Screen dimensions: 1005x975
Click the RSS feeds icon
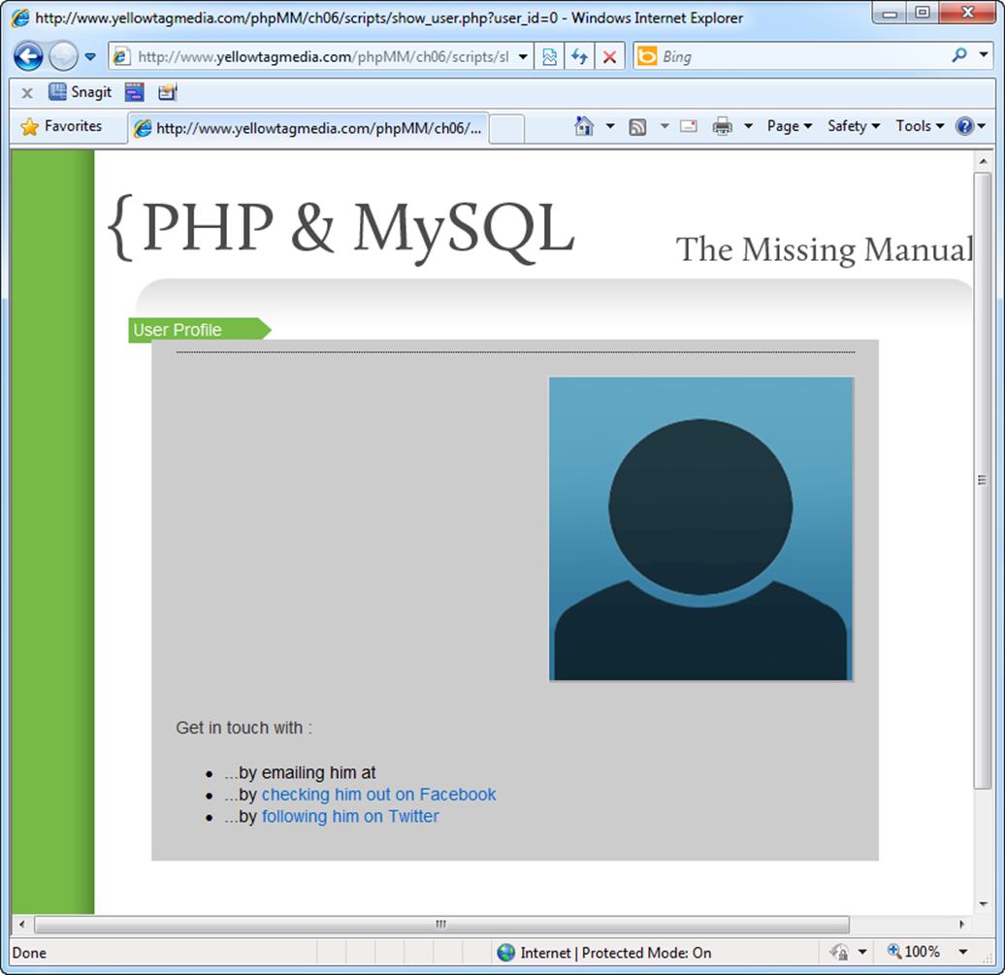637,127
